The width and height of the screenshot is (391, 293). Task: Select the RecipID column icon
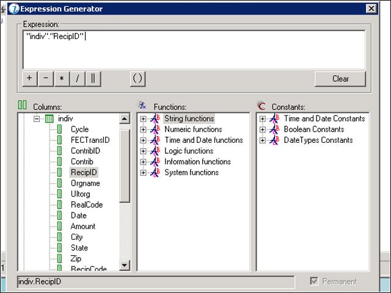click(x=60, y=172)
